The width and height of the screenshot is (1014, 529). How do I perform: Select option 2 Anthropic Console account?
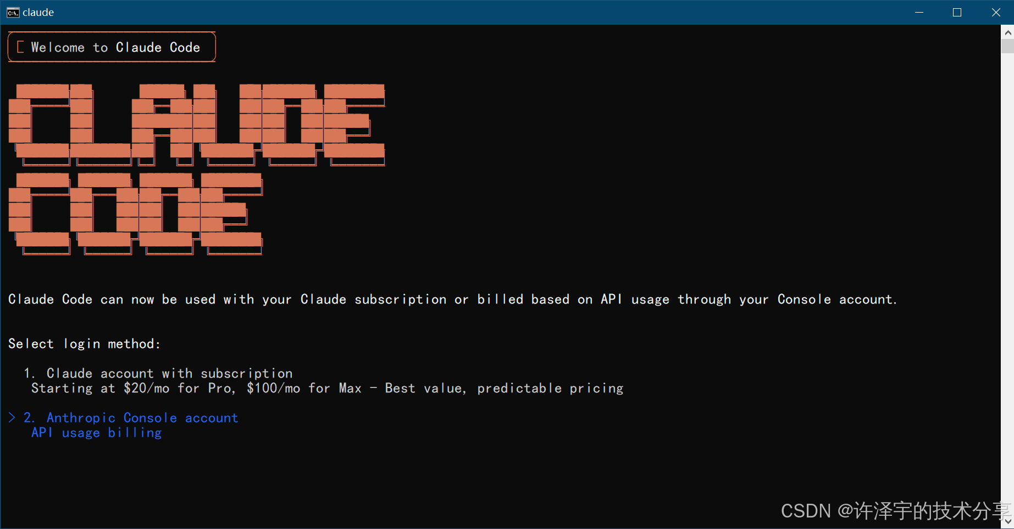click(131, 418)
